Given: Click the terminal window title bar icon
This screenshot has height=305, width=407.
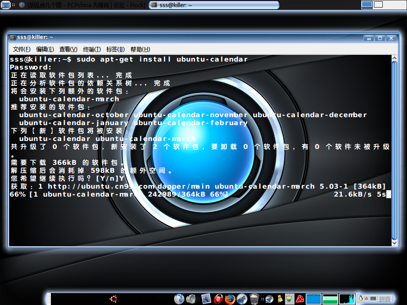Looking at the screenshot, I should [x=13, y=38].
